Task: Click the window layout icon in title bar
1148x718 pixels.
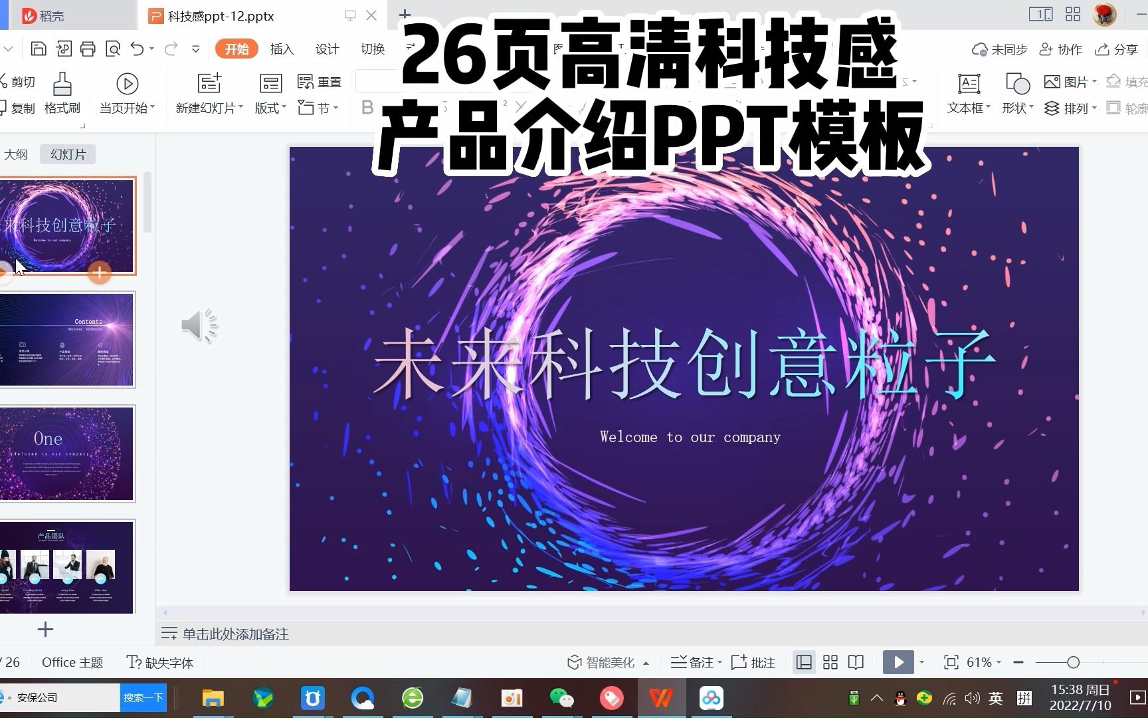Action: coord(1040,14)
